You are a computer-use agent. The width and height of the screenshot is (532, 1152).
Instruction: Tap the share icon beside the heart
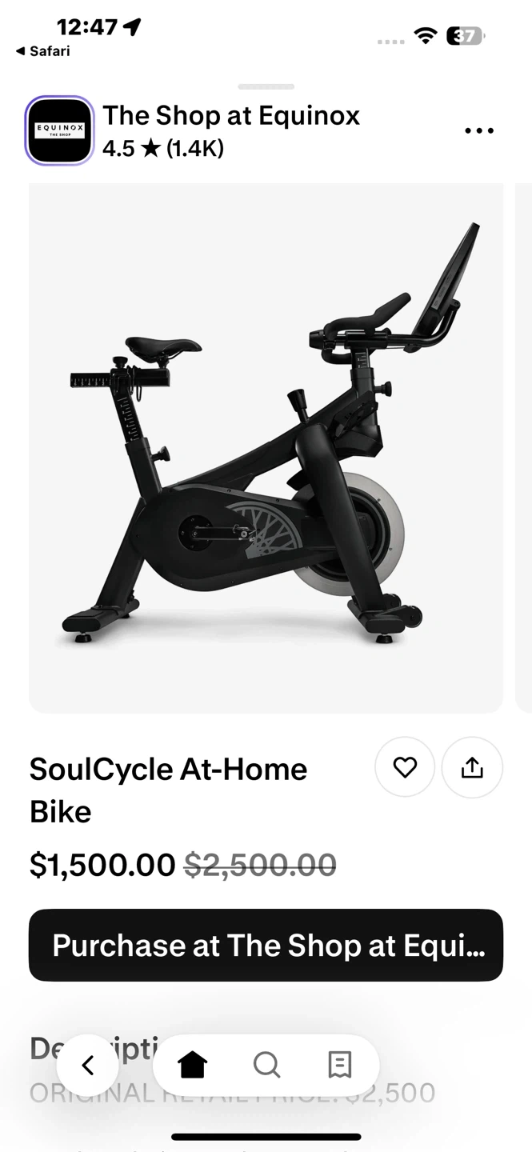(x=472, y=767)
